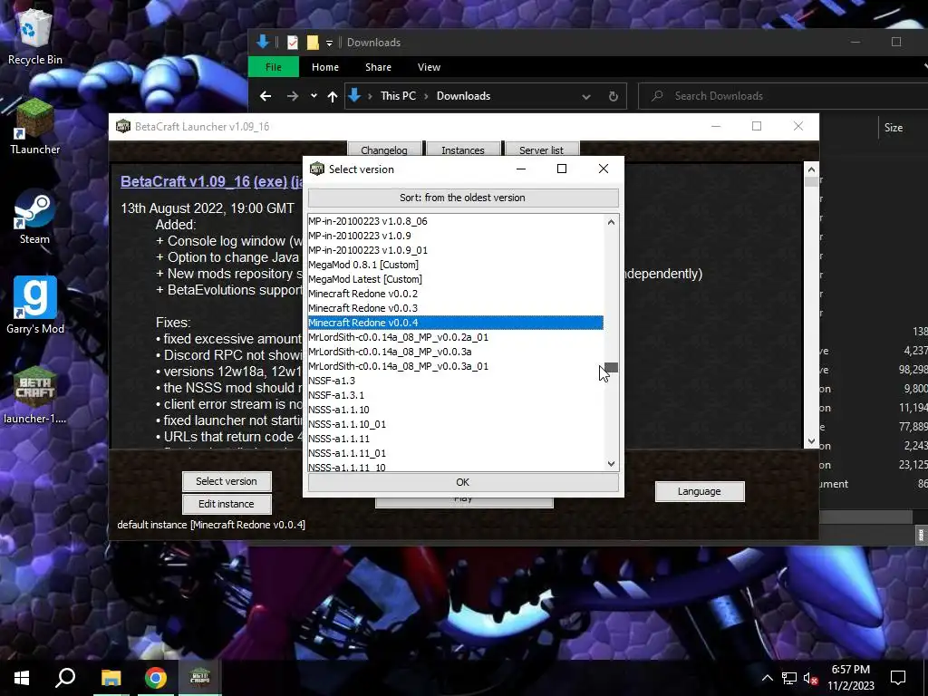Screen dimensions: 928x696
Task: Click the Windows Start button
Action: click(22, 678)
